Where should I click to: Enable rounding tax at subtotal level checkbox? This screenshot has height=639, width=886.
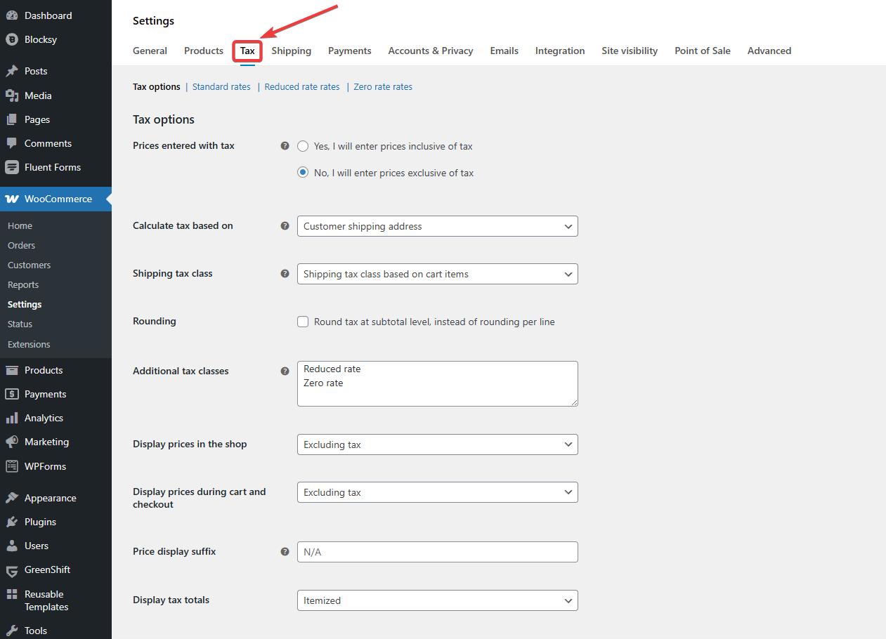point(303,322)
